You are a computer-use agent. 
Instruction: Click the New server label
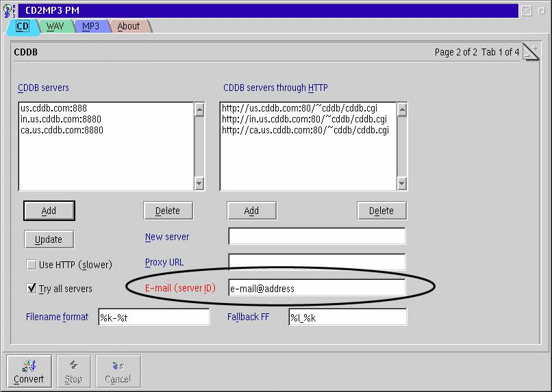pos(167,237)
